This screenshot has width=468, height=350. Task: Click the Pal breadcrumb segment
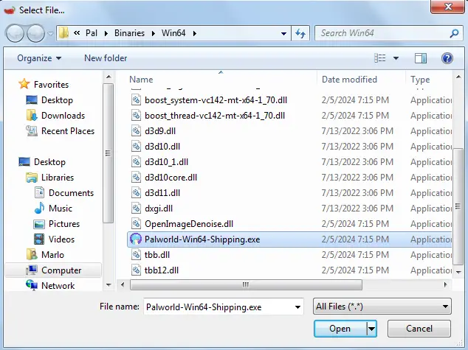pos(92,33)
